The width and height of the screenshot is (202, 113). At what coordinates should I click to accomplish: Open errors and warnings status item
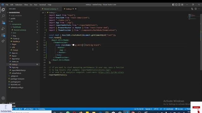click(19, 109)
